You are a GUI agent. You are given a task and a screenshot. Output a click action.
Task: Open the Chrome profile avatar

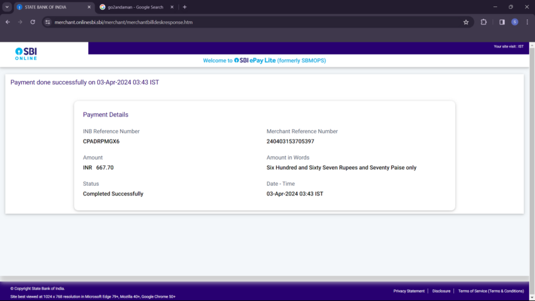(515, 22)
